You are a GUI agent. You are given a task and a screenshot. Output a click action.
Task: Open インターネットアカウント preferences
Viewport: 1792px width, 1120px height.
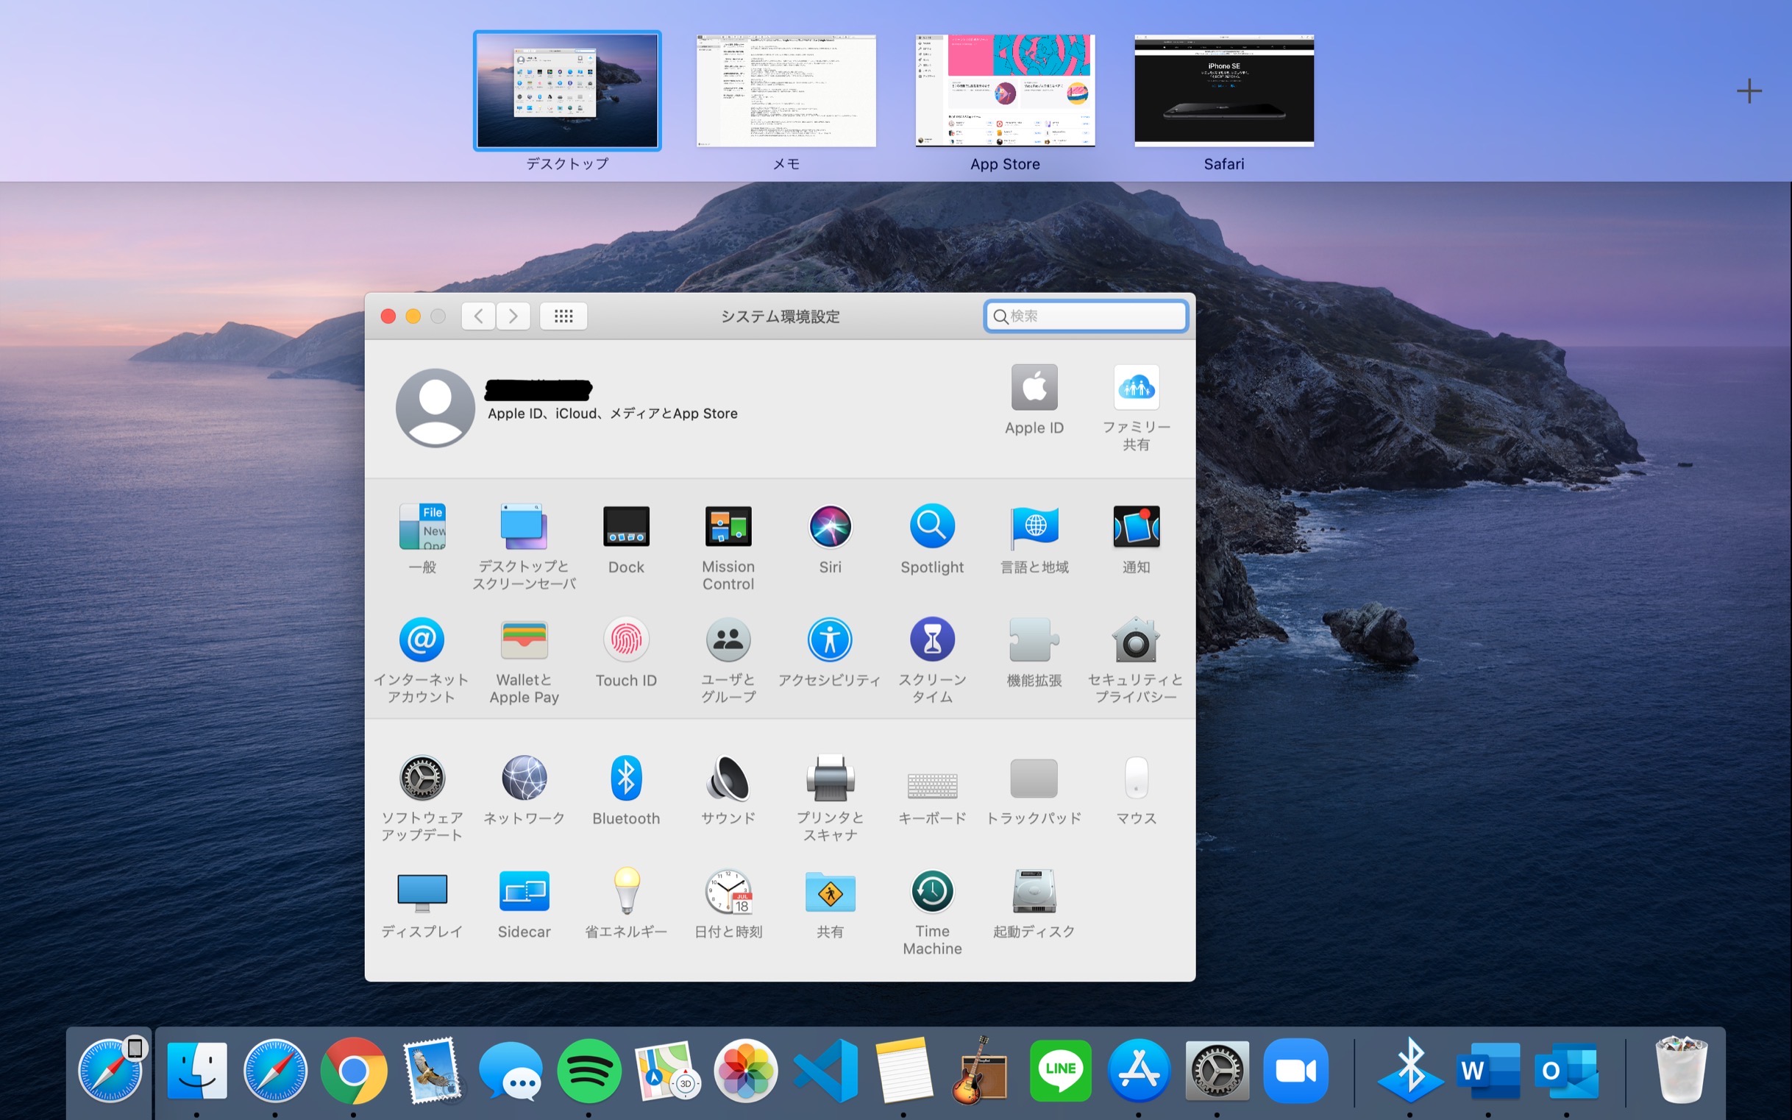pos(422,639)
